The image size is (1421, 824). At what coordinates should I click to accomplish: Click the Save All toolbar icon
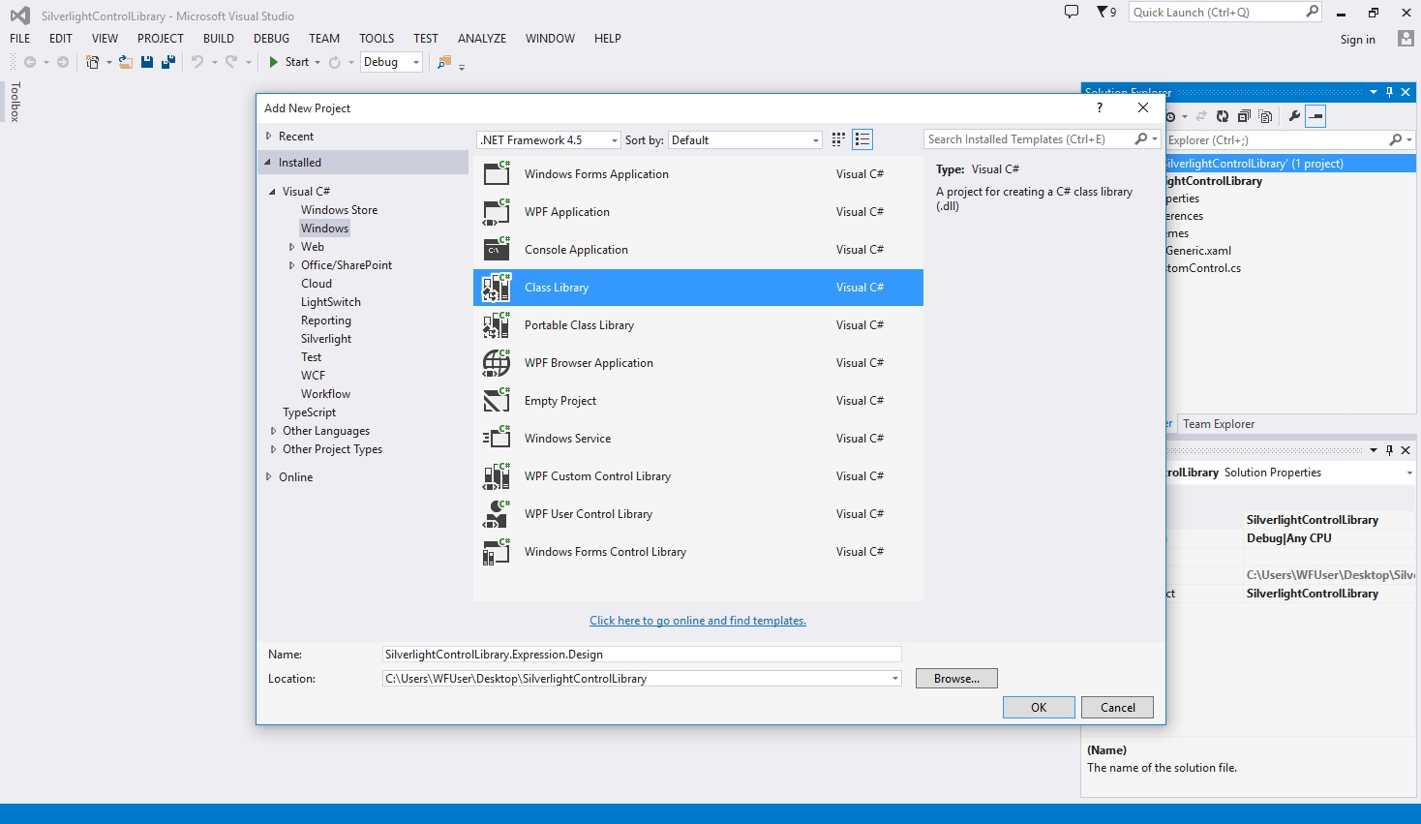point(167,62)
